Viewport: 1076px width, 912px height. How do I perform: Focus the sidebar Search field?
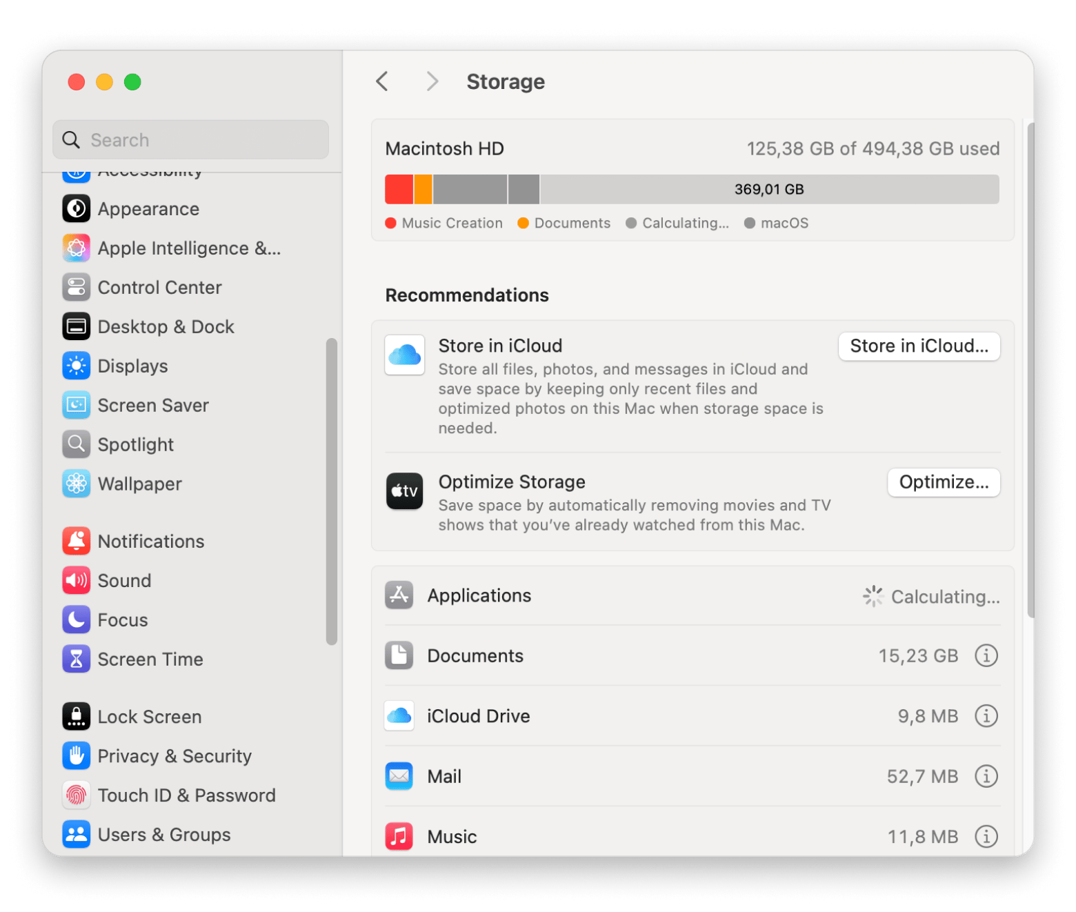(190, 139)
